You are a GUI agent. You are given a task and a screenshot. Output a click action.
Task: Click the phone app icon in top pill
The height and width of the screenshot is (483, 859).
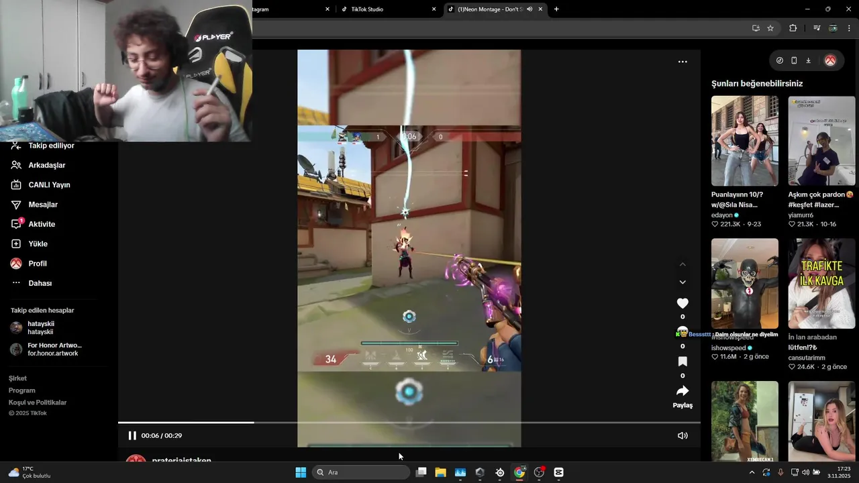click(x=794, y=60)
